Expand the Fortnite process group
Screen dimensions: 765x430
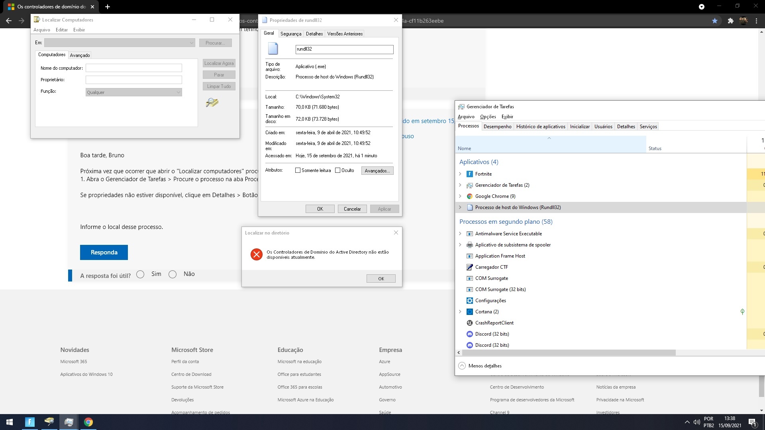[460, 174]
